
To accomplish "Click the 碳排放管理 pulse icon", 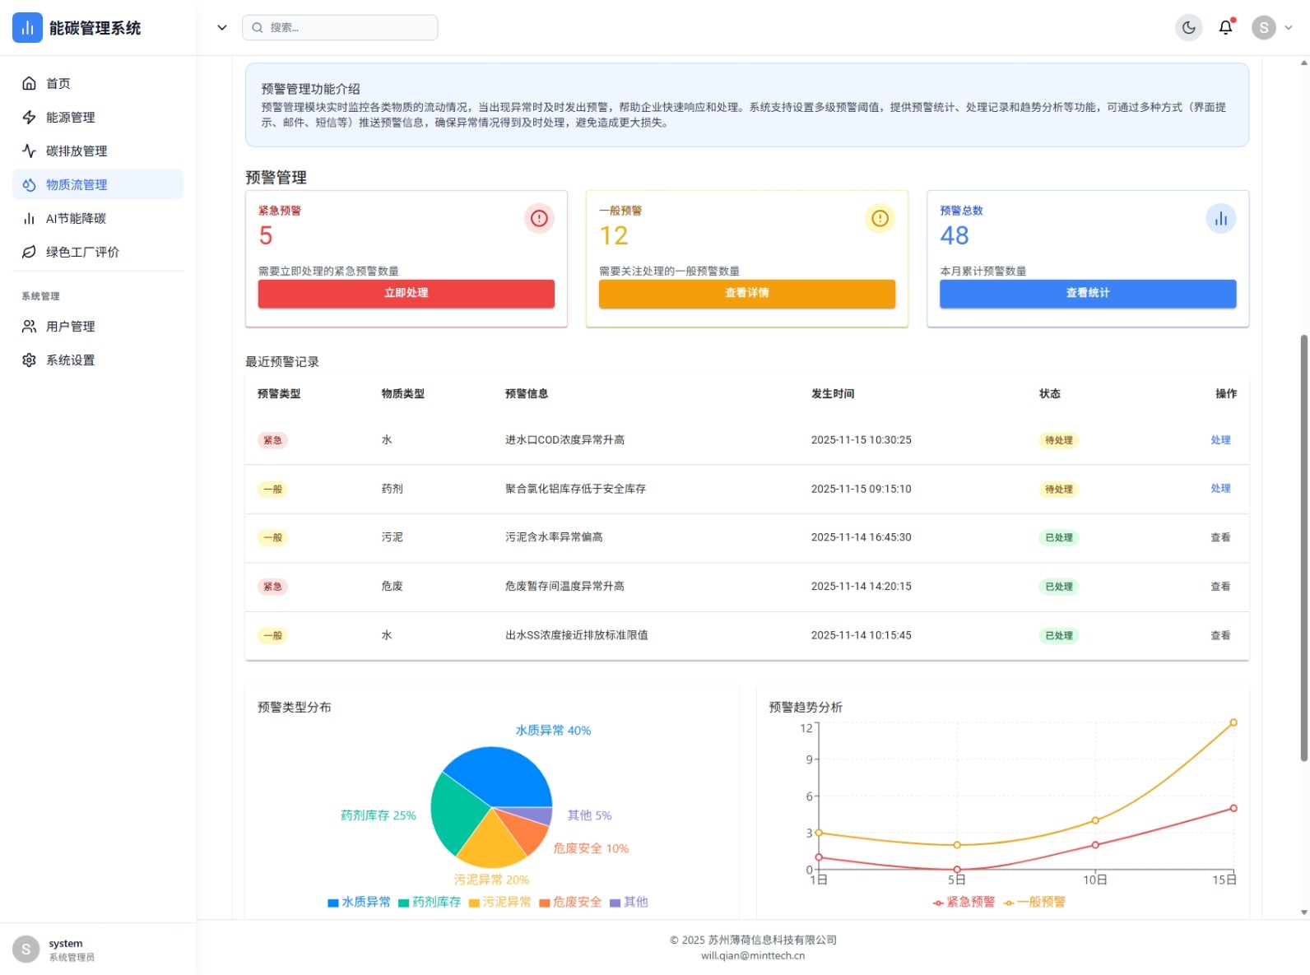I will point(29,151).
